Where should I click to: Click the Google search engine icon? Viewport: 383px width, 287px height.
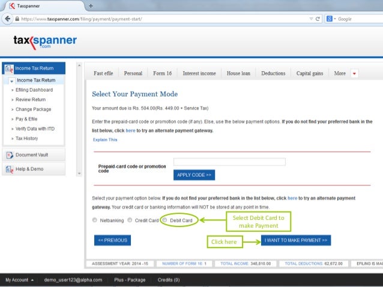[x=329, y=19]
